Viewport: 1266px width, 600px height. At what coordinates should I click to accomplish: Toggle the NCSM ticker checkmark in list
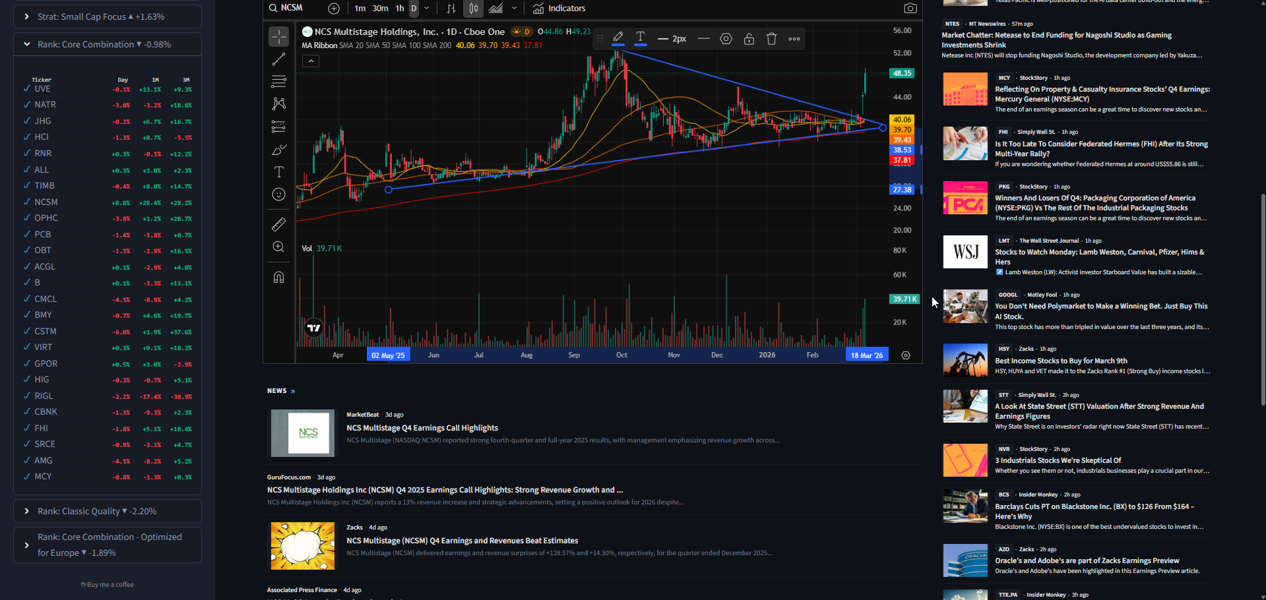point(27,202)
